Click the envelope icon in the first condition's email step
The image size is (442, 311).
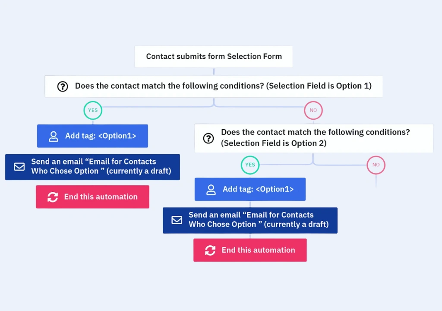[x=19, y=167]
